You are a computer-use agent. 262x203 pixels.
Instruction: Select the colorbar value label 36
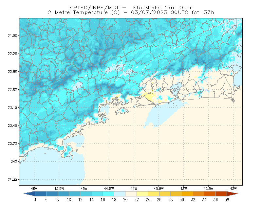point(216,200)
